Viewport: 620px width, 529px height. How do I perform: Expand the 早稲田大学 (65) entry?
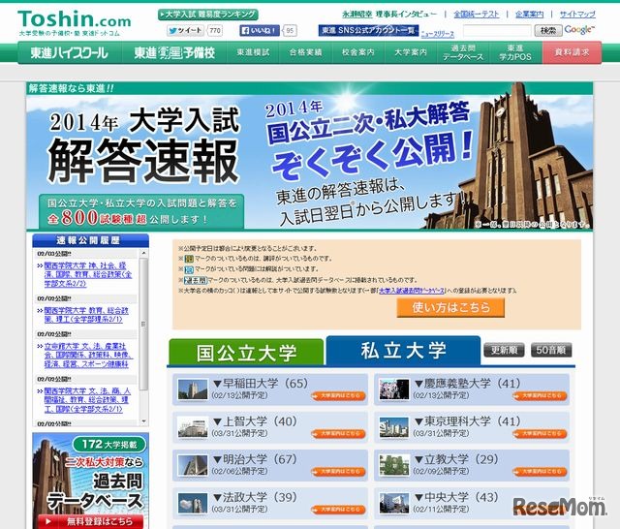click(x=261, y=383)
